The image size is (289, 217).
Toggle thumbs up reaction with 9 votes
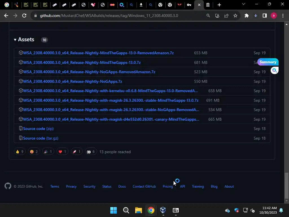click(20, 152)
